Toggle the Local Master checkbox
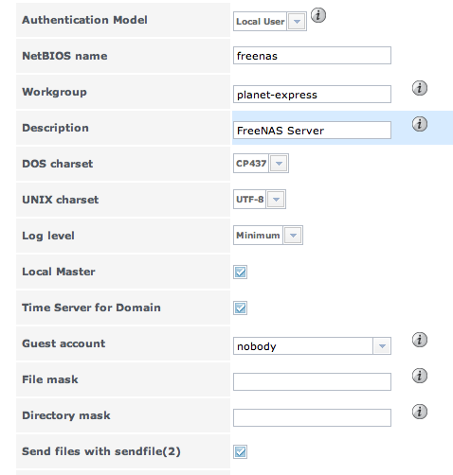This screenshot has height=475, width=453. pyautogui.click(x=240, y=272)
